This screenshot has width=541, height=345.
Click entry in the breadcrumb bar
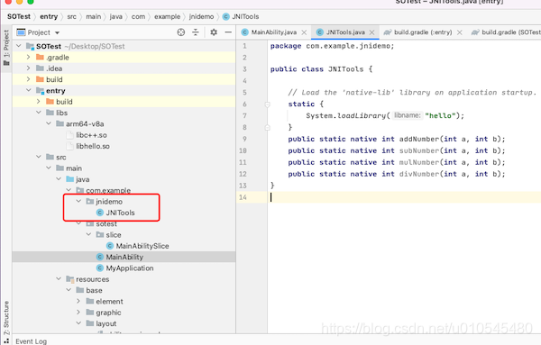49,16
